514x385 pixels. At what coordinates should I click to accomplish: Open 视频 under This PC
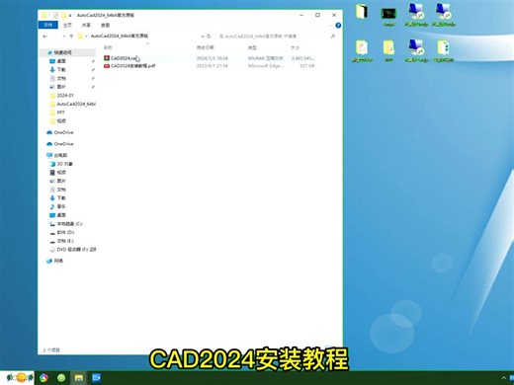point(61,173)
